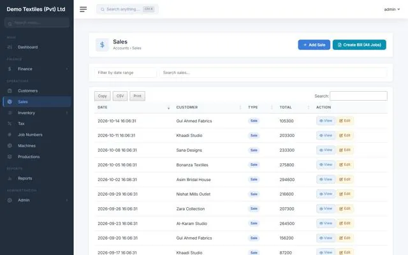Focus the Search sales field
This screenshot has width=408, height=255.
(x=273, y=73)
